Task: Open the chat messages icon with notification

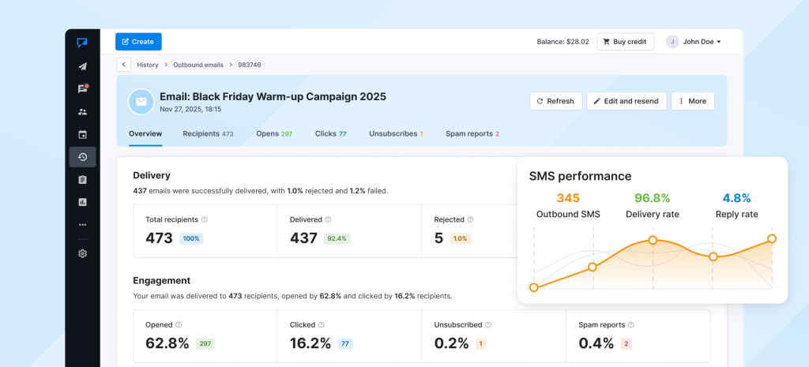Action: click(x=82, y=89)
